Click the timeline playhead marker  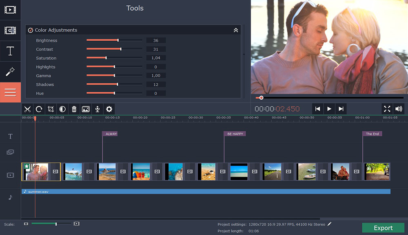pyautogui.click(x=35, y=118)
